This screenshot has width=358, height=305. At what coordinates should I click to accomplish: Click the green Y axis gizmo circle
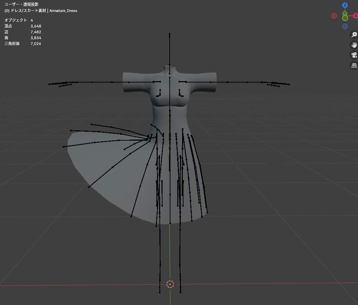[x=345, y=18]
